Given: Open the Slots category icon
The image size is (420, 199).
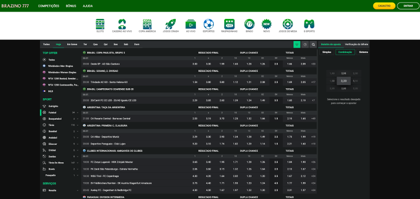Looking at the screenshot, I should click(x=100, y=24).
